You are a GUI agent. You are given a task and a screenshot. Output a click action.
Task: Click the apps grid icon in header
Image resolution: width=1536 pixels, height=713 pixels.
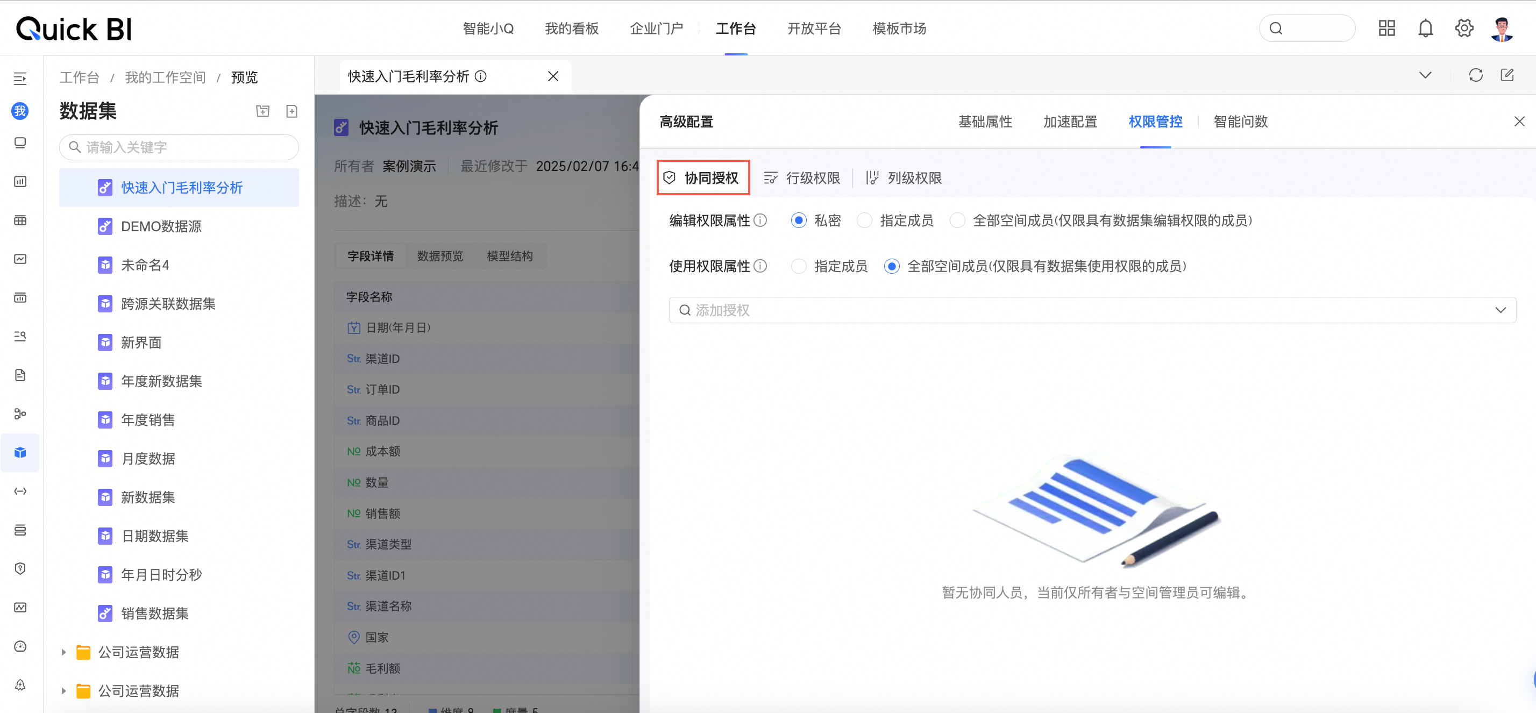(1386, 28)
